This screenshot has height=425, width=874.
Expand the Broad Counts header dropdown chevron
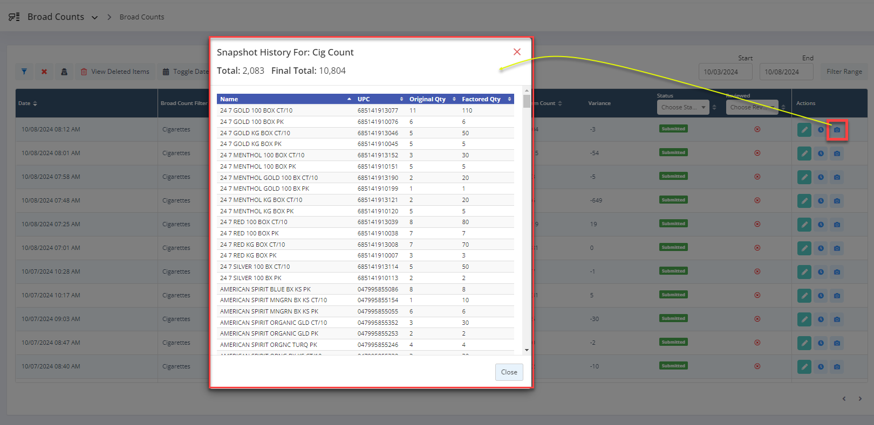pyautogui.click(x=95, y=17)
